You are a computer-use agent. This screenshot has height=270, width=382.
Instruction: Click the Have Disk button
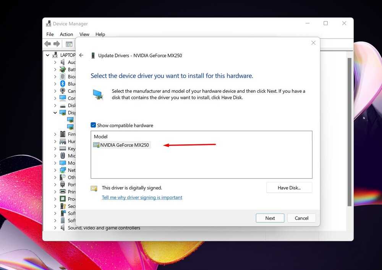289,188
